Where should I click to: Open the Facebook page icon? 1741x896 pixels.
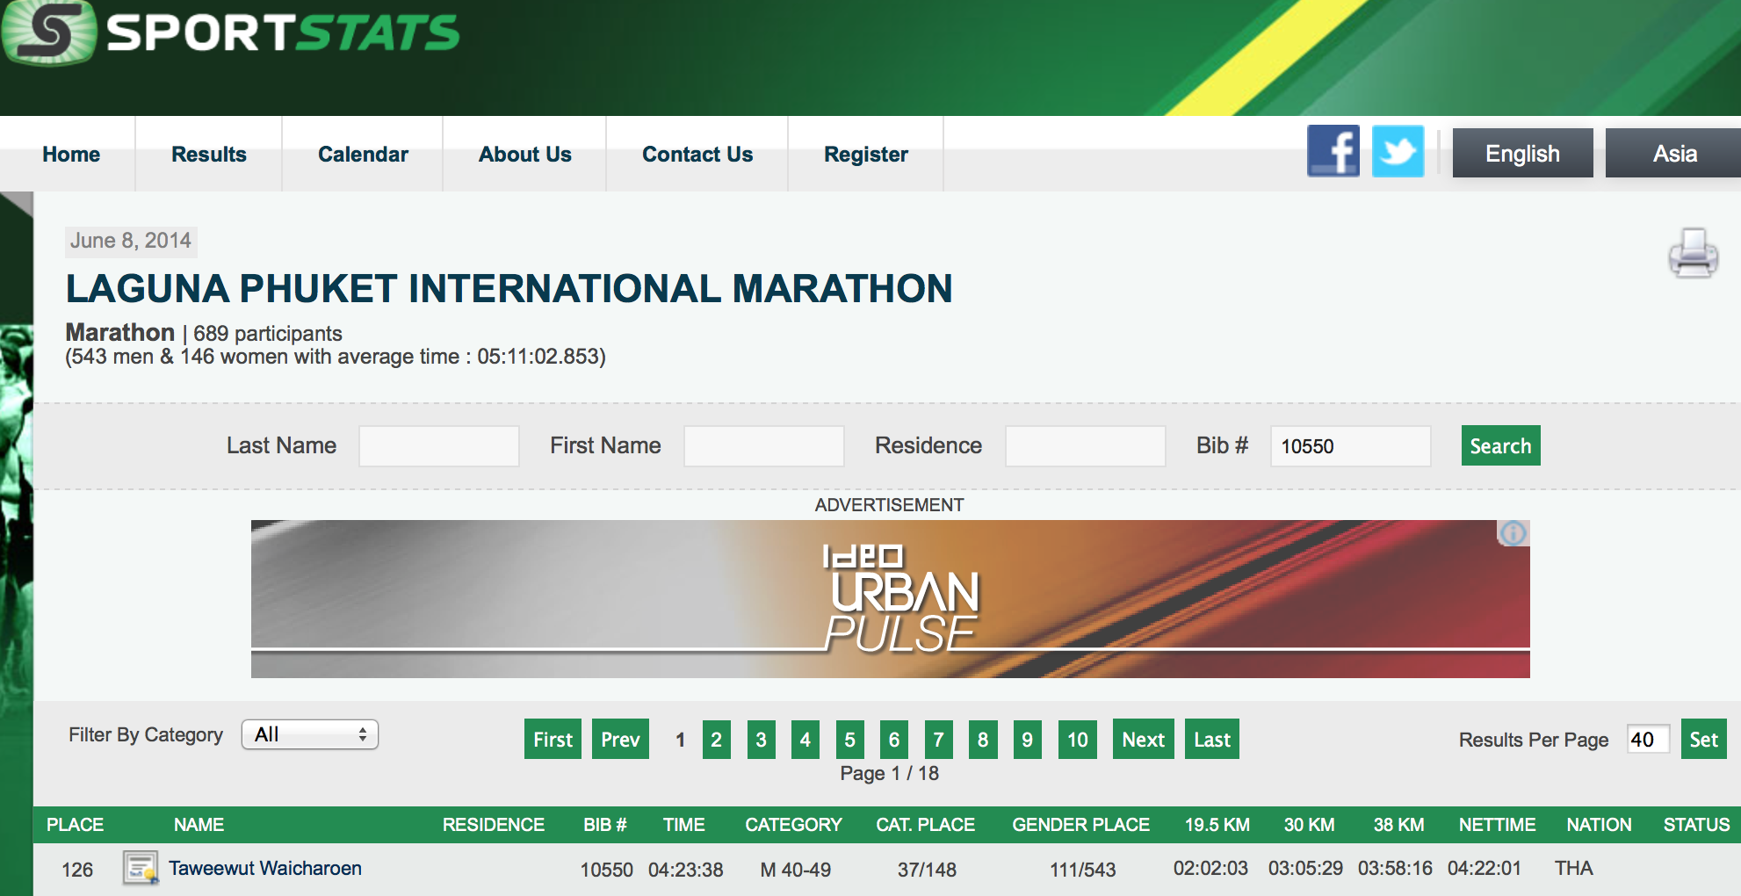click(x=1333, y=151)
